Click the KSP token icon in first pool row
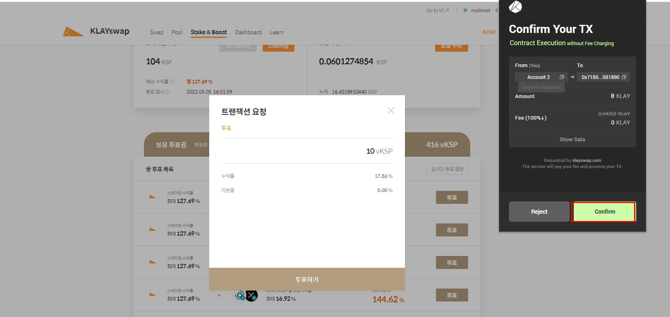 153,198
